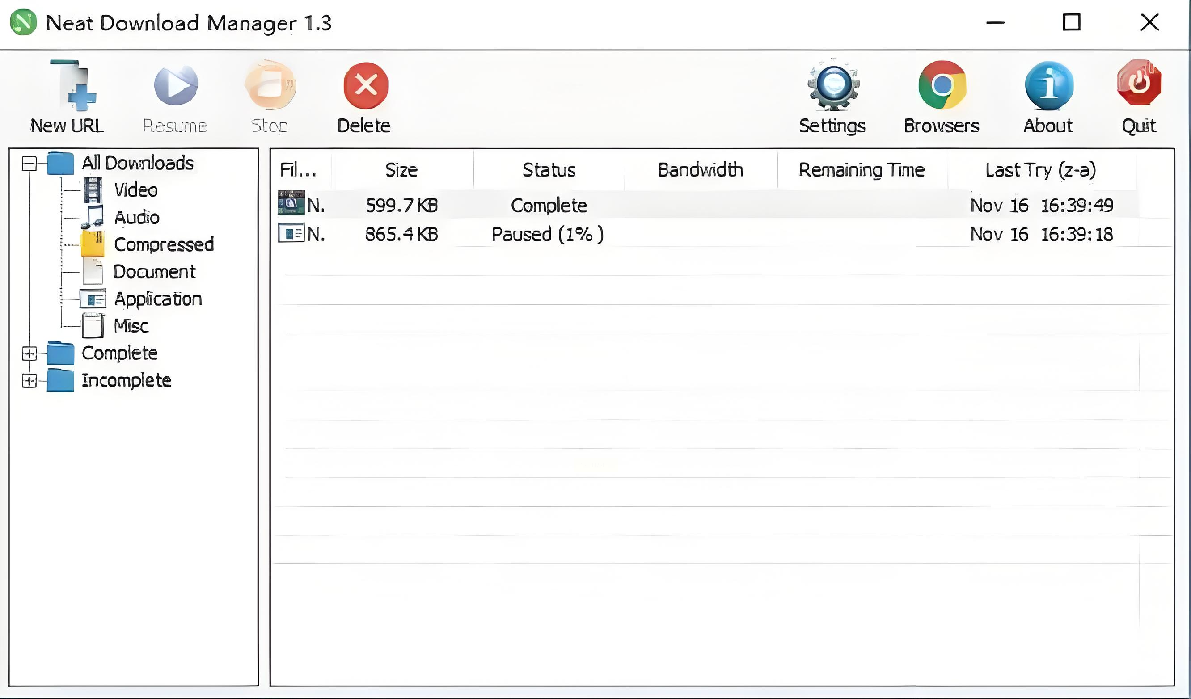Select the Video category
The height and width of the screenshot is (699, 1191).
coord(135,190)
